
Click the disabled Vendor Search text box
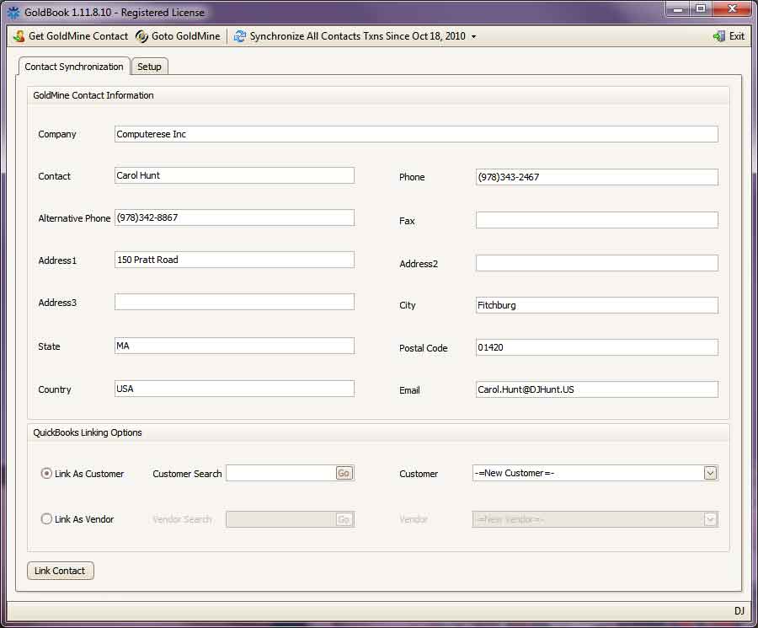[280, 519]
